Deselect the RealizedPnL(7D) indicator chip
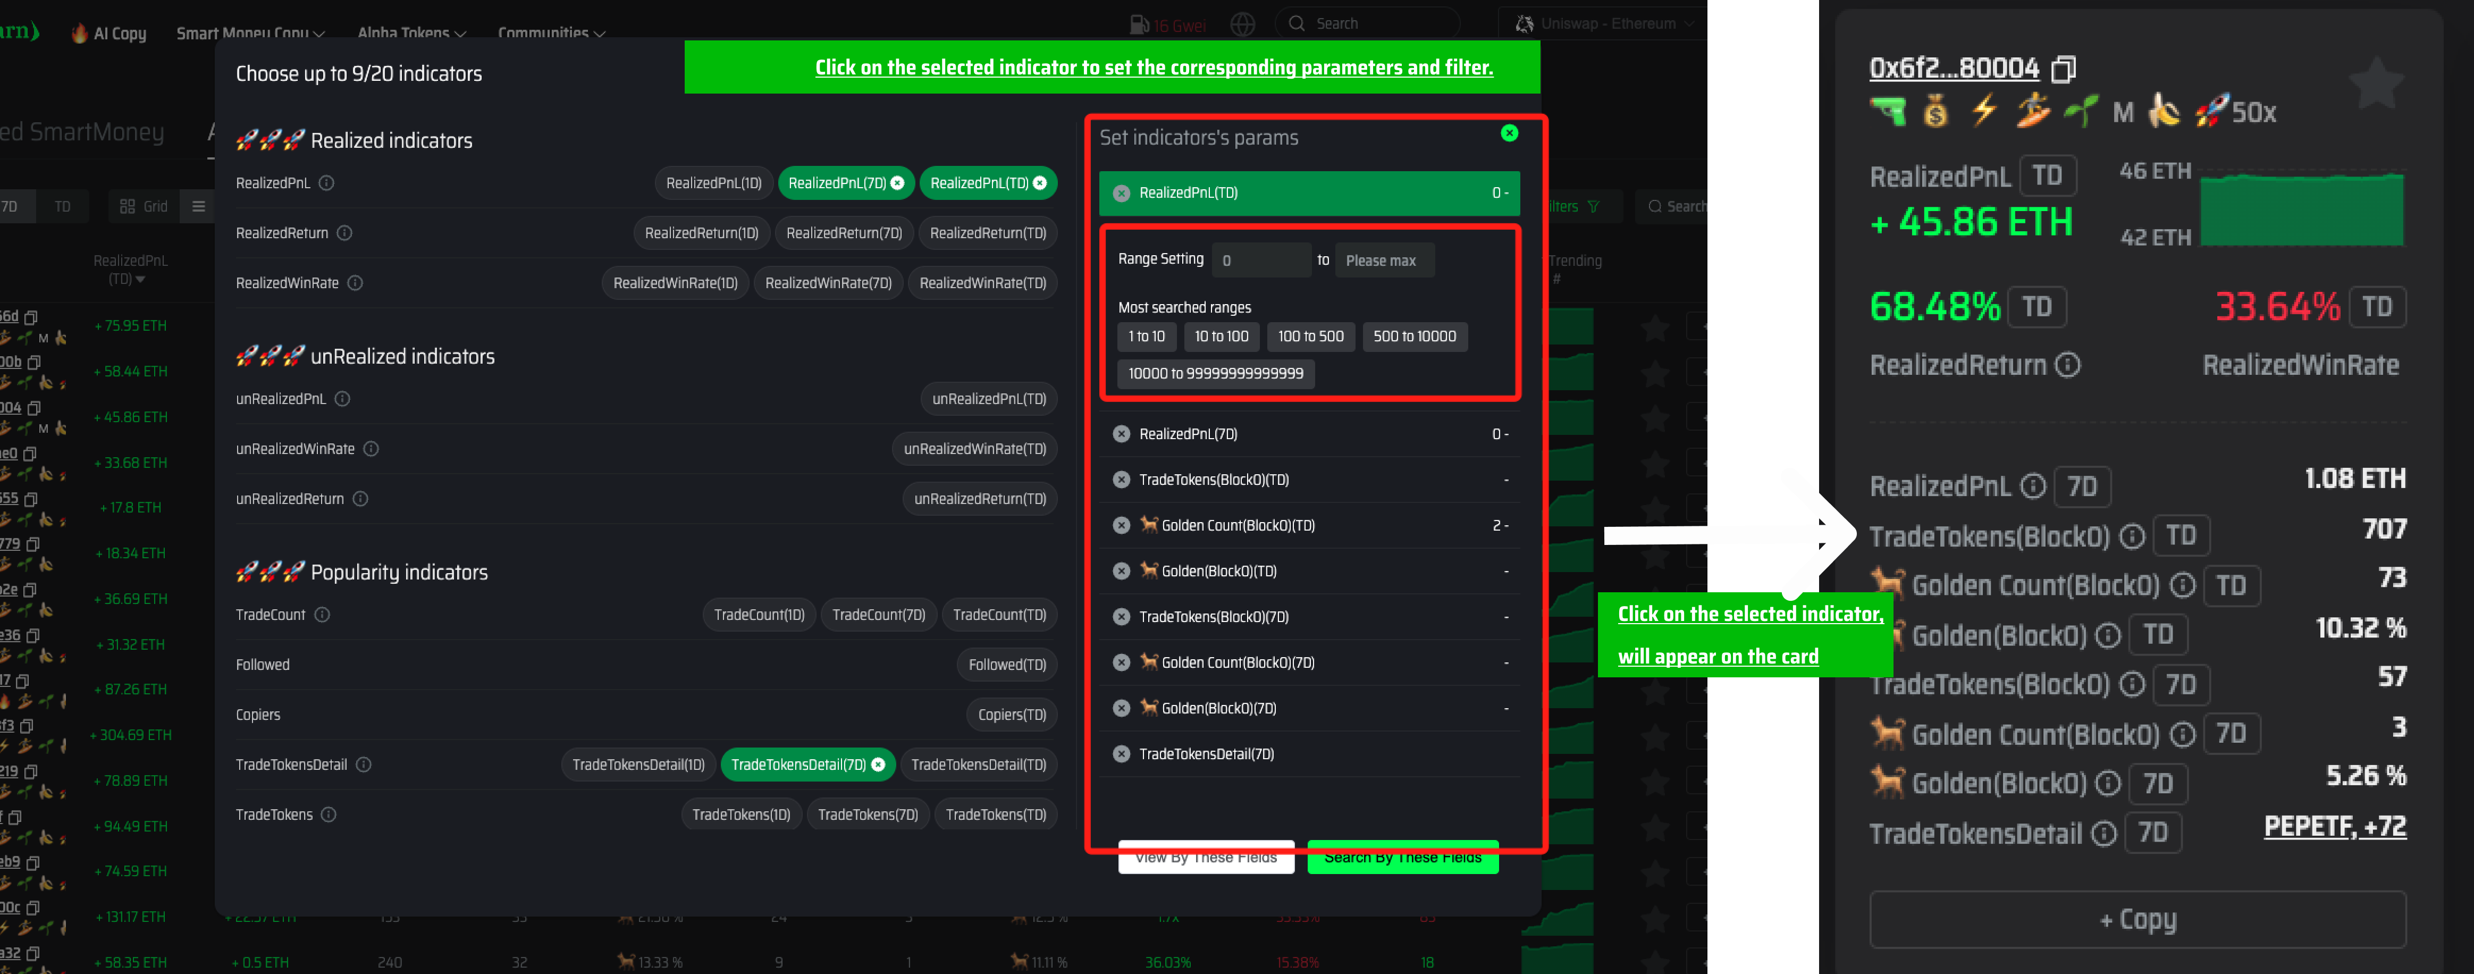 (897, 183)
